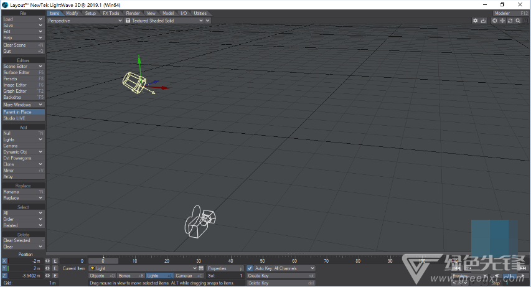Click the texture 'T' icon before Textured Shaded Solid
531x287 pixels.
(x=128, y=21)
